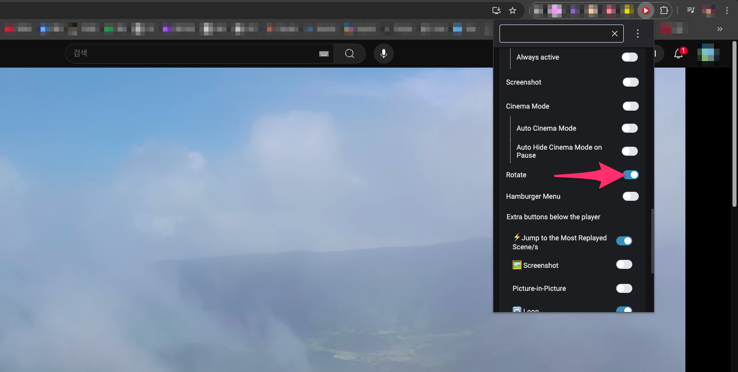Open the on-screen keyboard icon in search box
This screenshot has height=372, width=738.
pos(324,54)
